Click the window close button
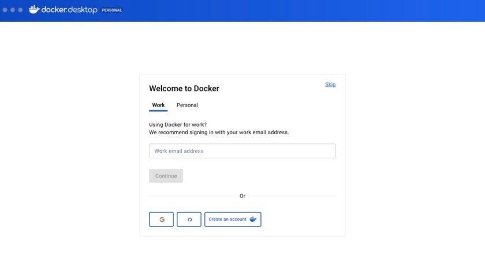485x269 pixels. (x=5, y=10)
